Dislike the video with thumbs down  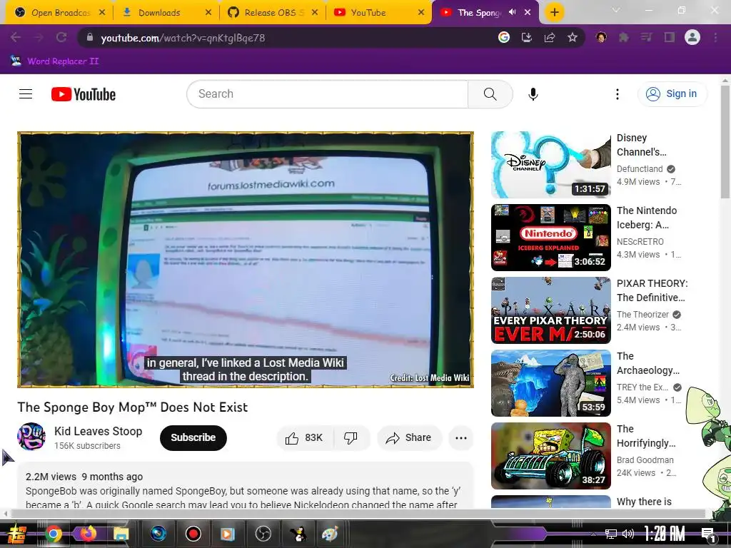(x=351, y=437)
